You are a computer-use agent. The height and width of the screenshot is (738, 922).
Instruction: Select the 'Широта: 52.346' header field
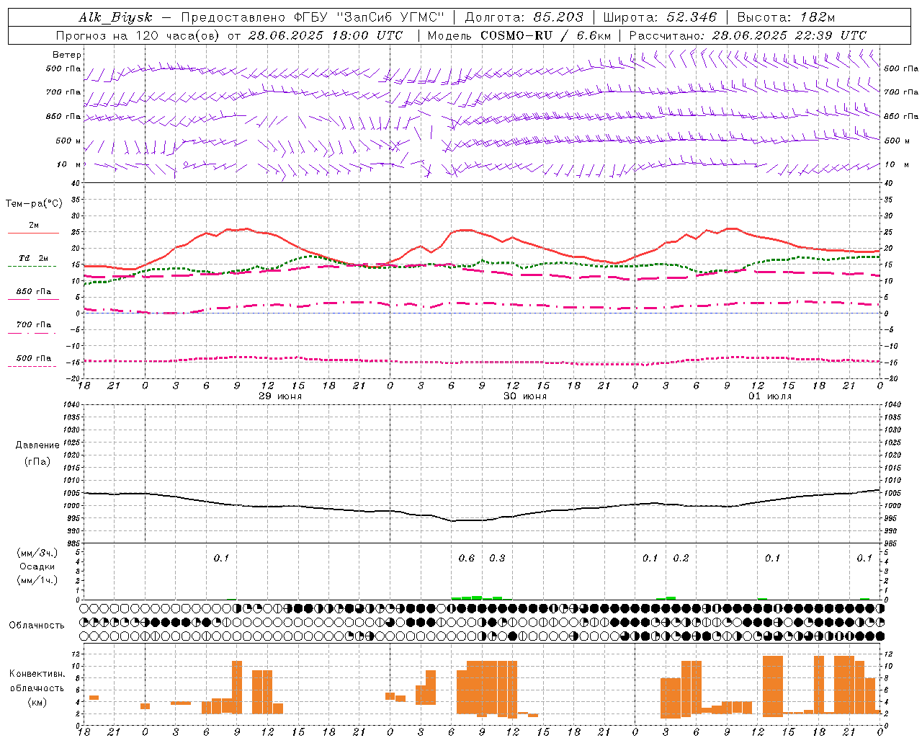click(661, 17)
